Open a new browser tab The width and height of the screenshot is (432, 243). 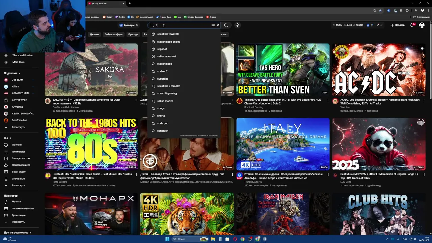130,3
